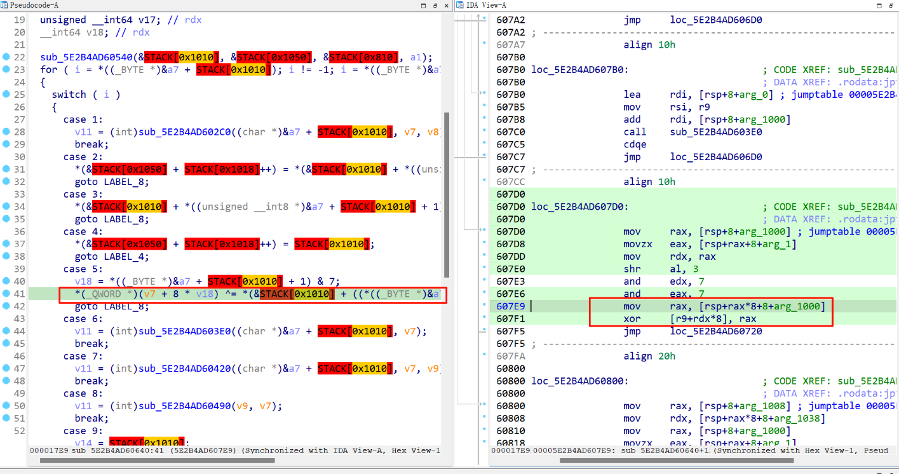Toggle breakpoint dot on pseudocode line 31
This screenshot has height=474, width=899.
pos(6,169)
